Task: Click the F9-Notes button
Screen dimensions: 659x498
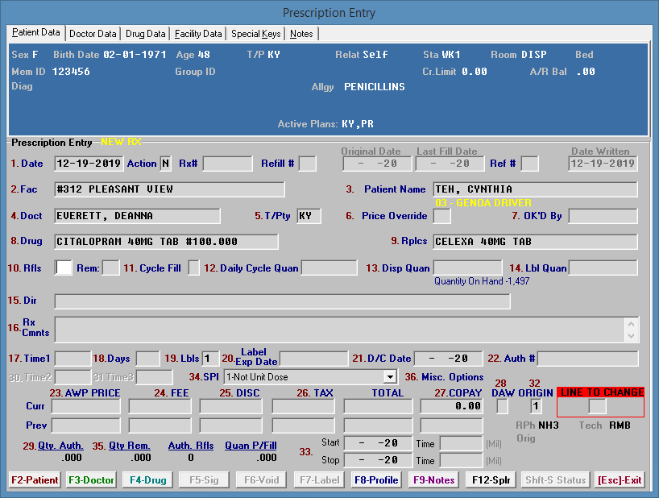Action: point(433,480)
